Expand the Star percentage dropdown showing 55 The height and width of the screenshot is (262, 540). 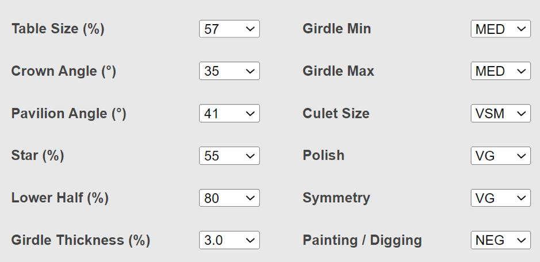point(229,156)
